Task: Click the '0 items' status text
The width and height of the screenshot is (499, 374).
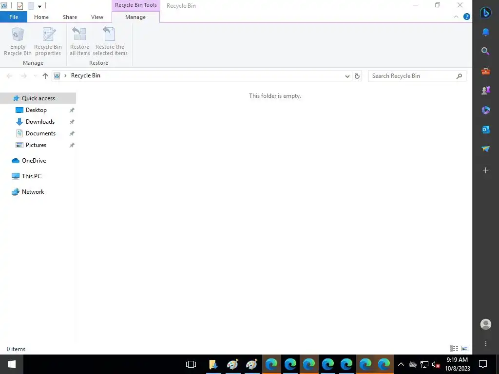Action: click(x=16, y=349)
